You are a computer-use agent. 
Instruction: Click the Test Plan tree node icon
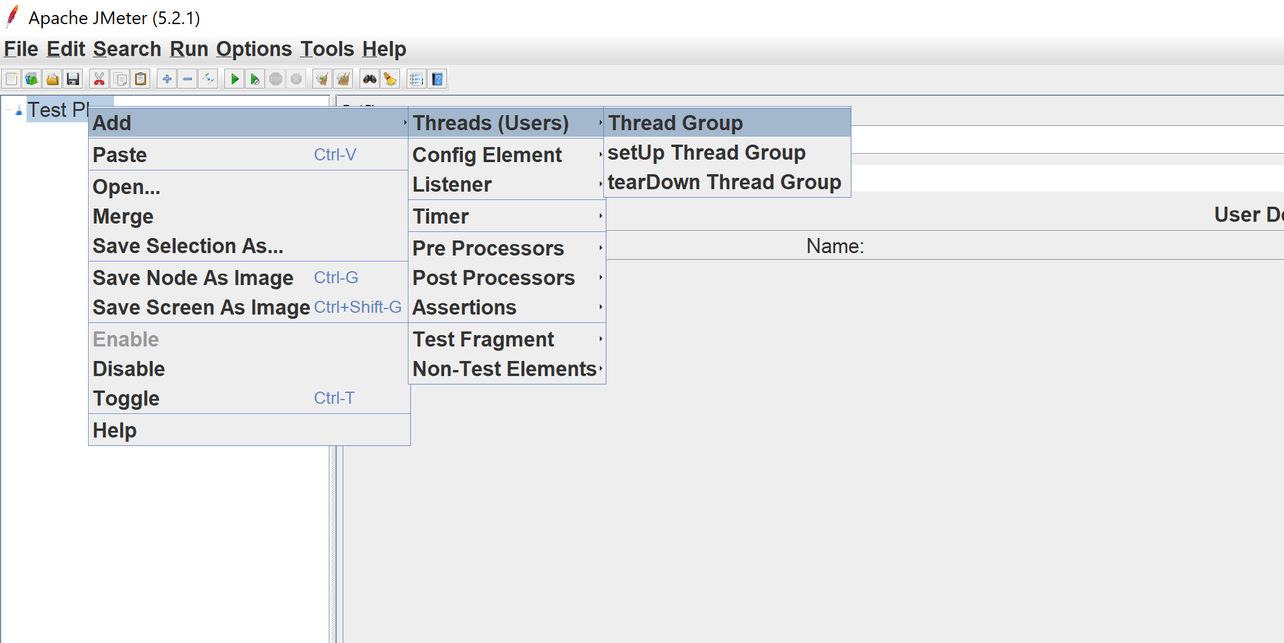(19, 110)
